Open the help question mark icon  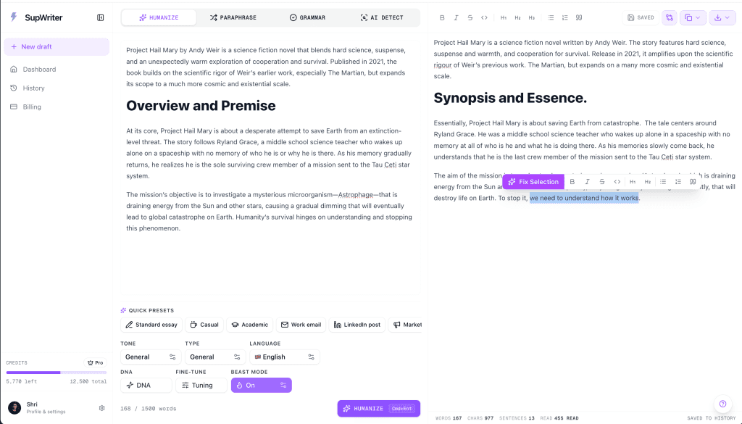(x=722, y=404)
